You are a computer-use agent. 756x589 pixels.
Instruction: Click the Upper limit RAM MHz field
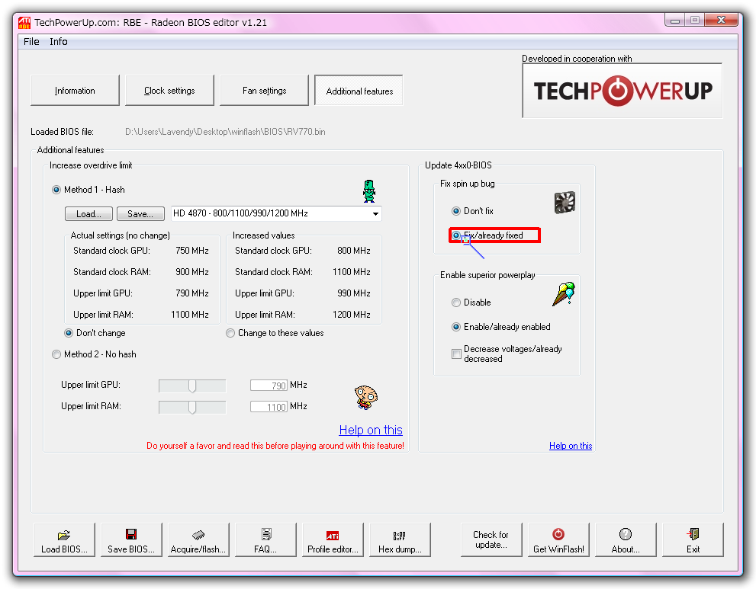click(269, 407)
